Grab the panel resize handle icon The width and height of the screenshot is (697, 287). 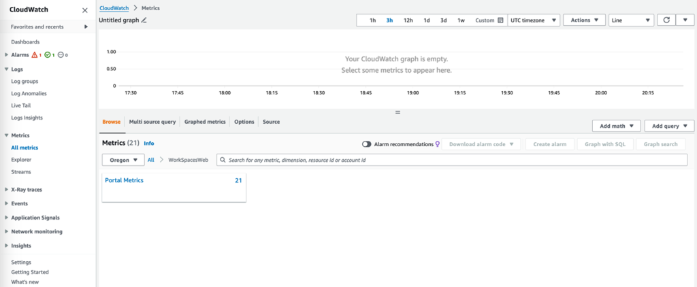(398, 112)
